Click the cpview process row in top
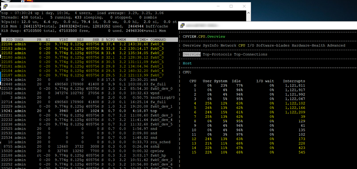This screenshot has width=357, height=169. tap(89, 151)
